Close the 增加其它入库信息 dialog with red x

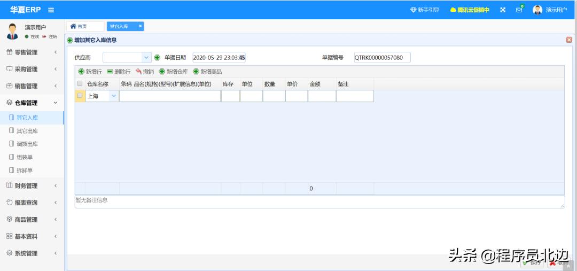tap(569, 40)
